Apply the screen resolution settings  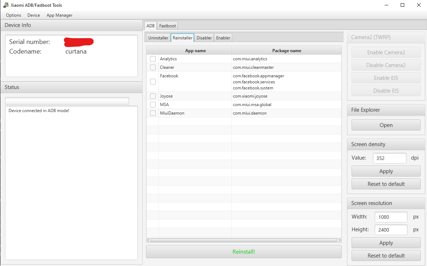click(x=386, y=243)
